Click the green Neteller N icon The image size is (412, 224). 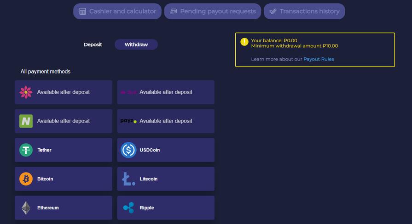26,121
